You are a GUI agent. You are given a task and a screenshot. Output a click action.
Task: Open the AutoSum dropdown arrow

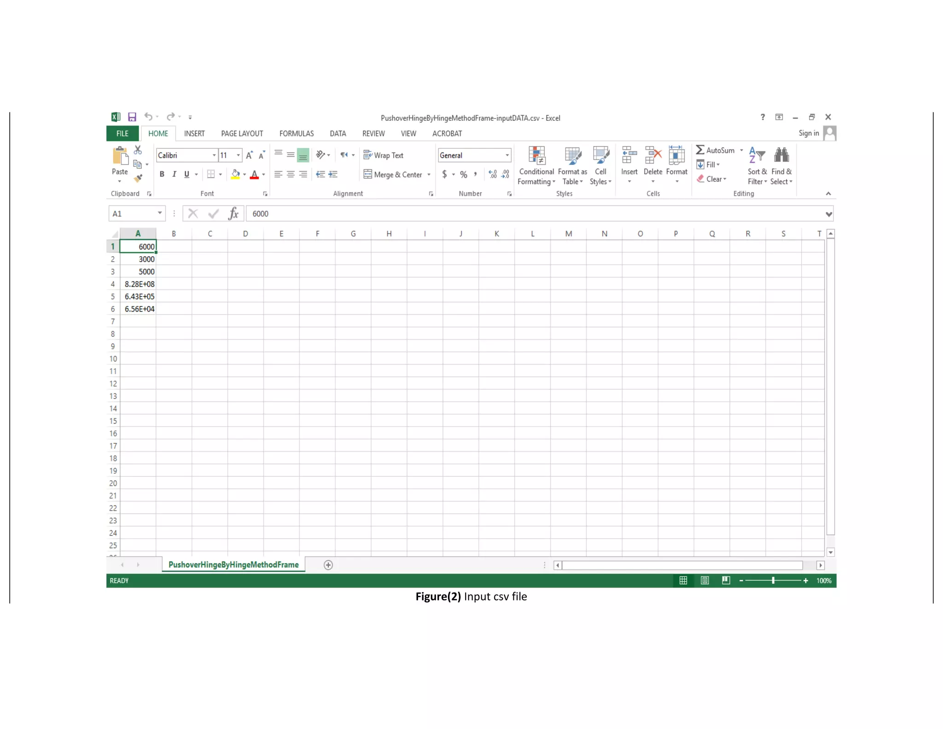click(741, 150)
